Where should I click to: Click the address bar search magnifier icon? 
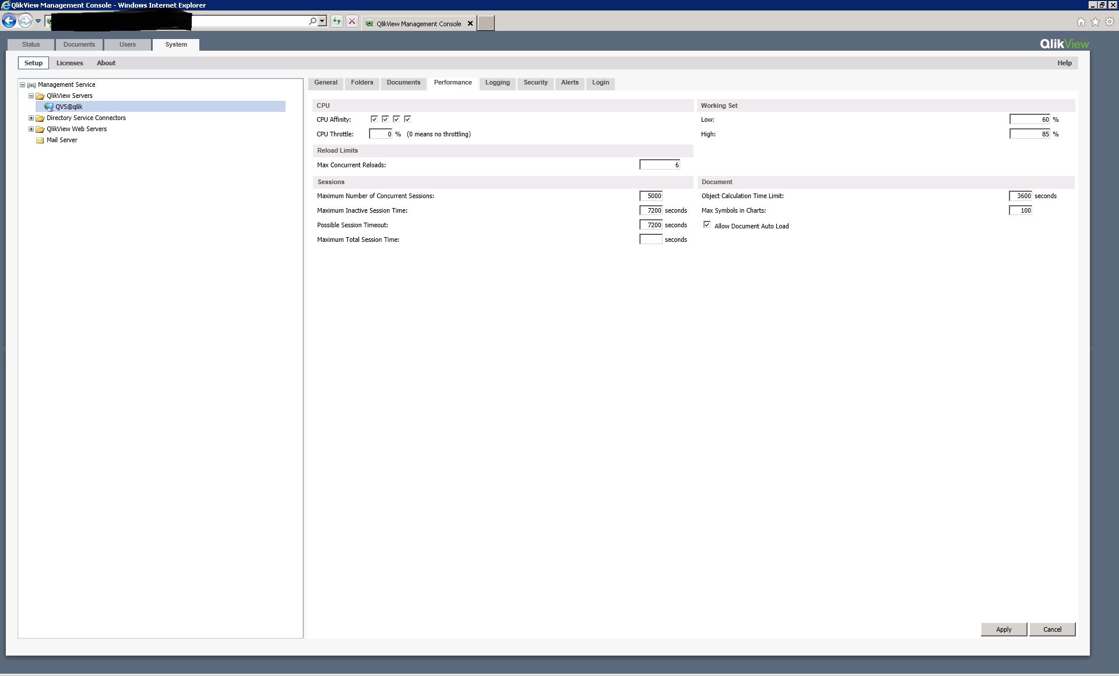pos(313,21)
